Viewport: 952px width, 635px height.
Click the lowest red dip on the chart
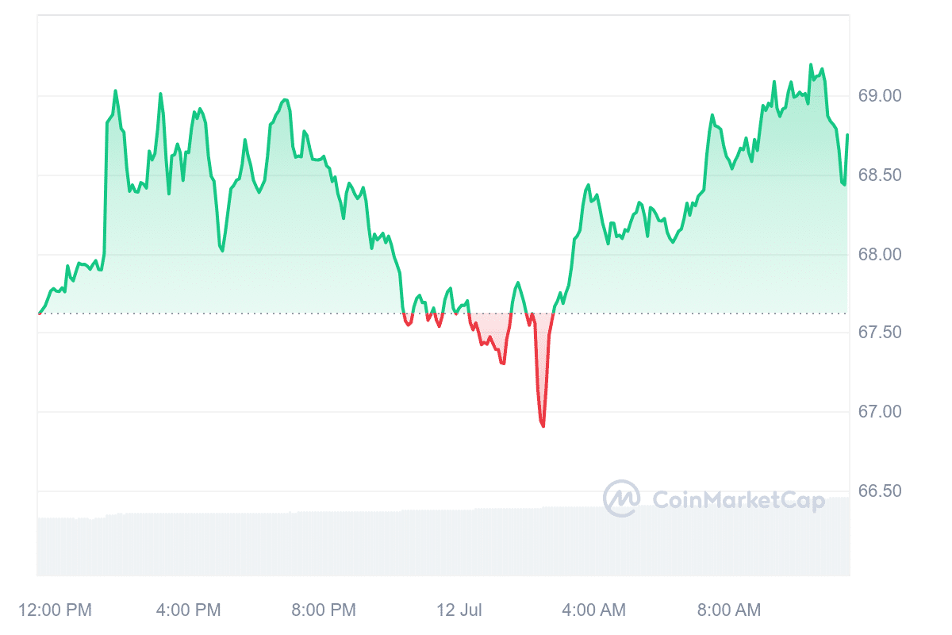(543, 425)
